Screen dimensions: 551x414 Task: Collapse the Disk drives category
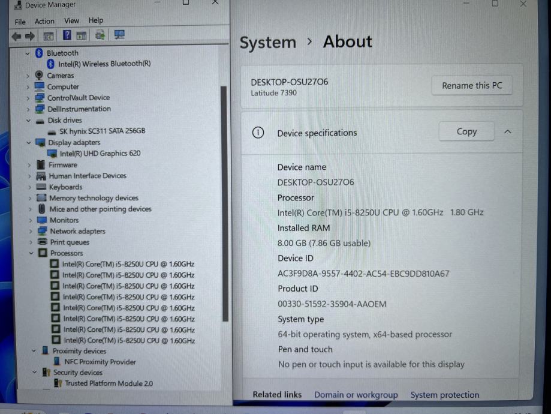click(x=28, y=120)
